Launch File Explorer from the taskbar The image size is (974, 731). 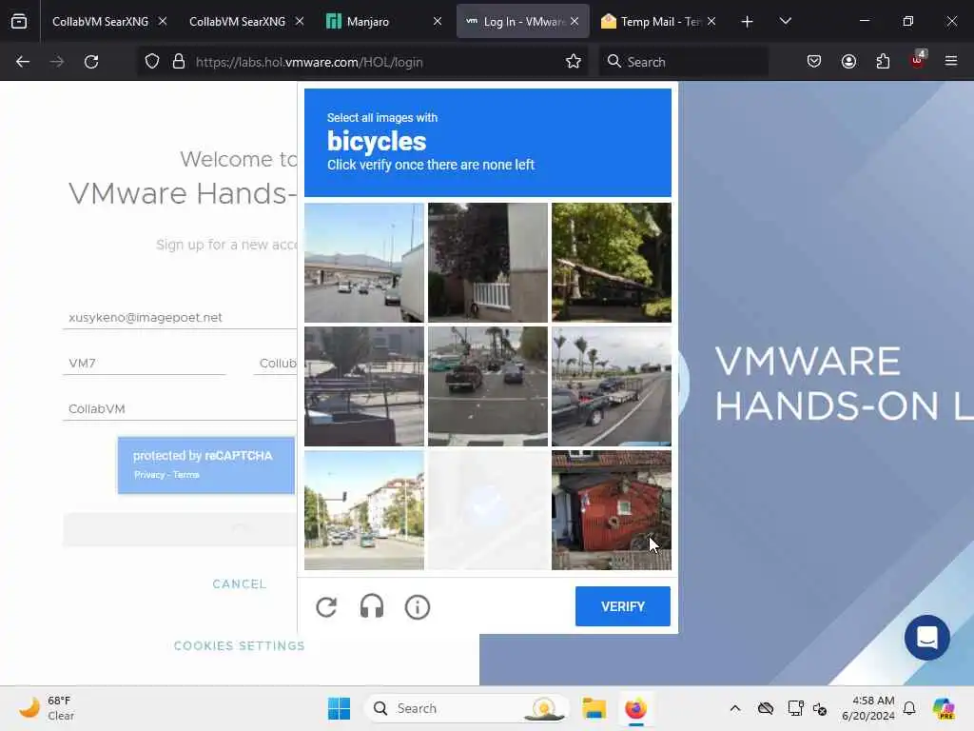594,708
